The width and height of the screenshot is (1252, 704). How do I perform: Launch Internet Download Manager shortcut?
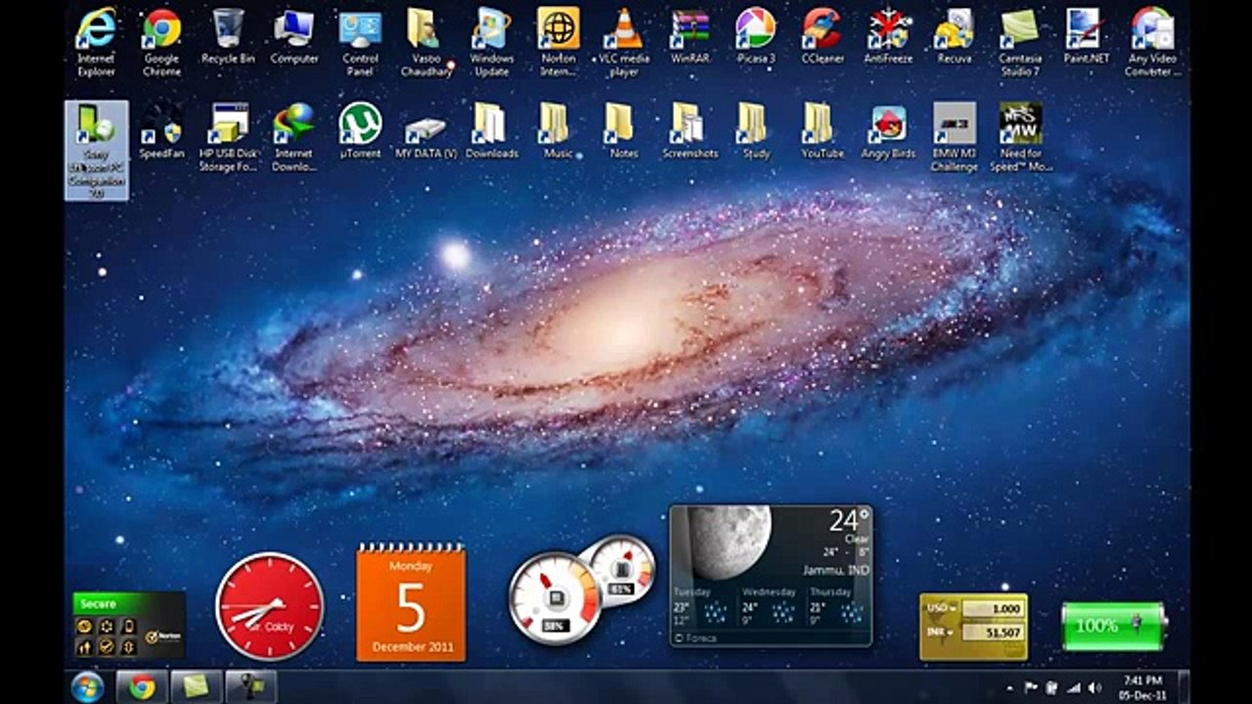click(293, 137)
